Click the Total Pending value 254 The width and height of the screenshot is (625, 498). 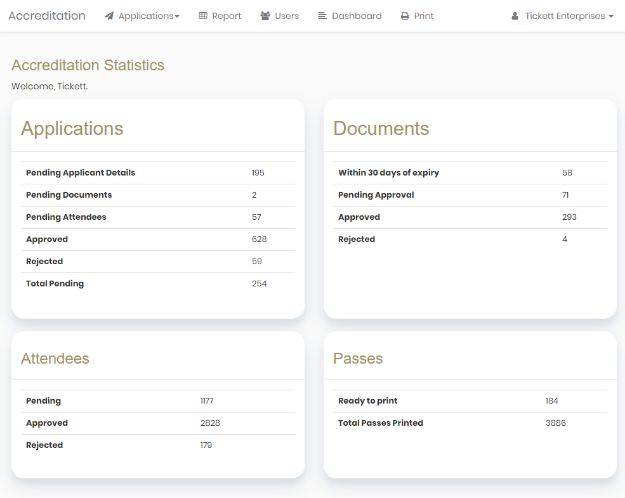[260, 284]
